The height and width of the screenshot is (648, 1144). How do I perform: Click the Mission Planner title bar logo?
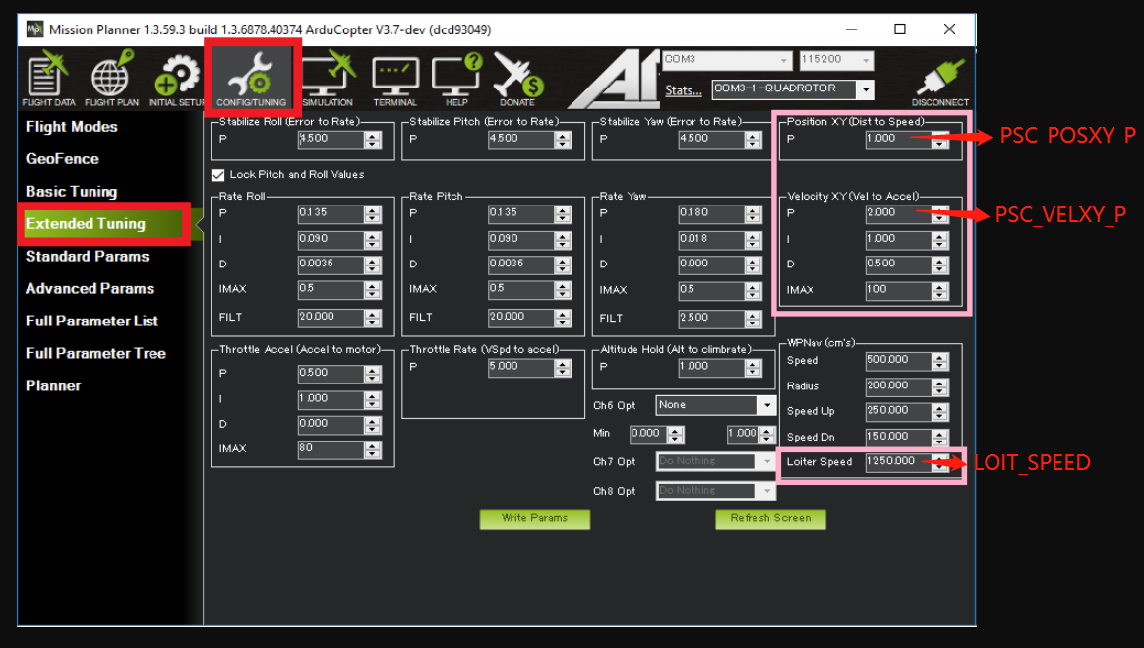[34, 29]
